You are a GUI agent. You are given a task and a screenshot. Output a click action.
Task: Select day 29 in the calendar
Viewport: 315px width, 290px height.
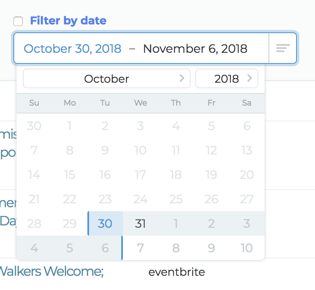pyautogui.click(x=70, y=223)
